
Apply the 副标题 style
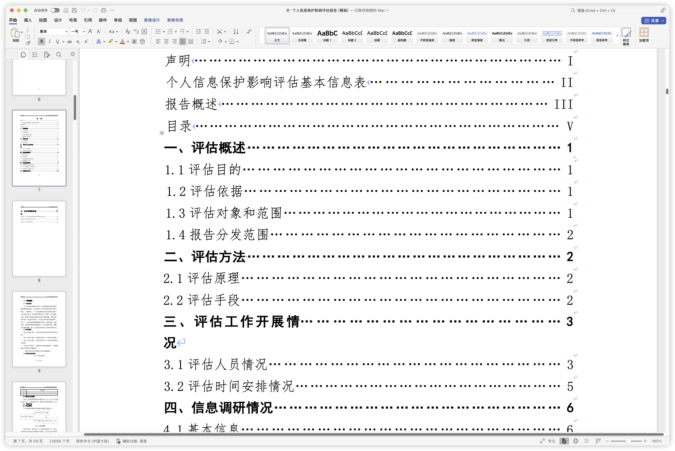coord(402,35)
